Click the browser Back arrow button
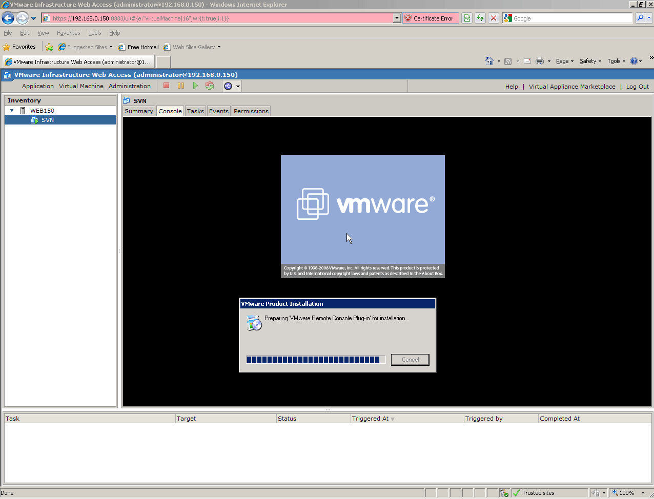 pyautogui.click(x=8, y=18)
